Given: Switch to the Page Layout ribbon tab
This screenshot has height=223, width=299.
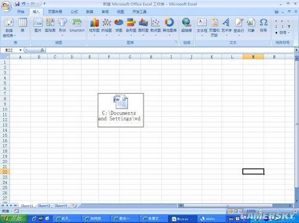Looking at the screenshot, I should tap(55, 12).
